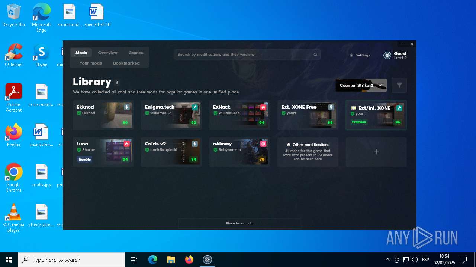This screenshot has width=476, height=267.
Task: Click the flame icon on ExHack card
Action: pos(263,107)
